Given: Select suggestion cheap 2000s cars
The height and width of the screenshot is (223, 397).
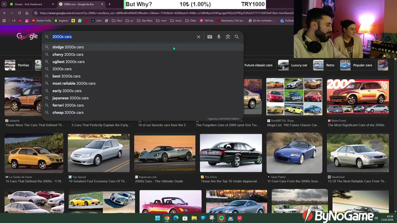Looking at the screenshot, I should point(142,112).
